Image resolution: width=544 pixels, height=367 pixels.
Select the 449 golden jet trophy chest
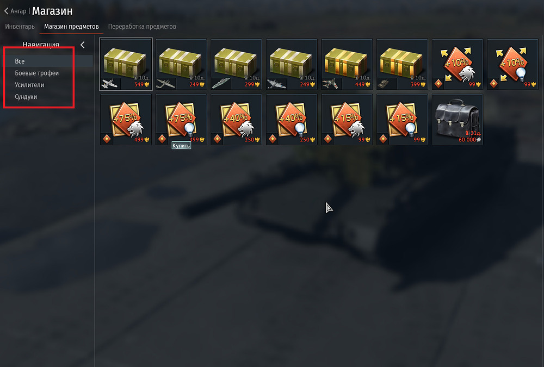(x=347, y=64)
